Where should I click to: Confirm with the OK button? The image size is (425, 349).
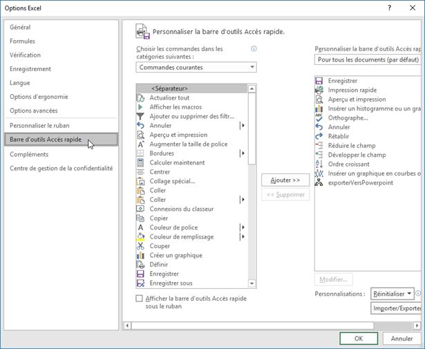tap(359, 339)
